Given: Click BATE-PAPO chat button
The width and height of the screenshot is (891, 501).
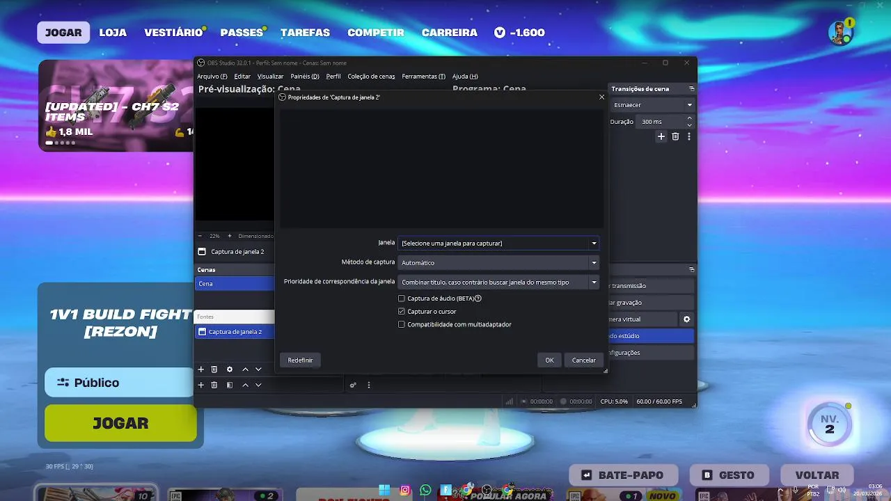Looking at the screenshot, I should [x=623, y=475].
